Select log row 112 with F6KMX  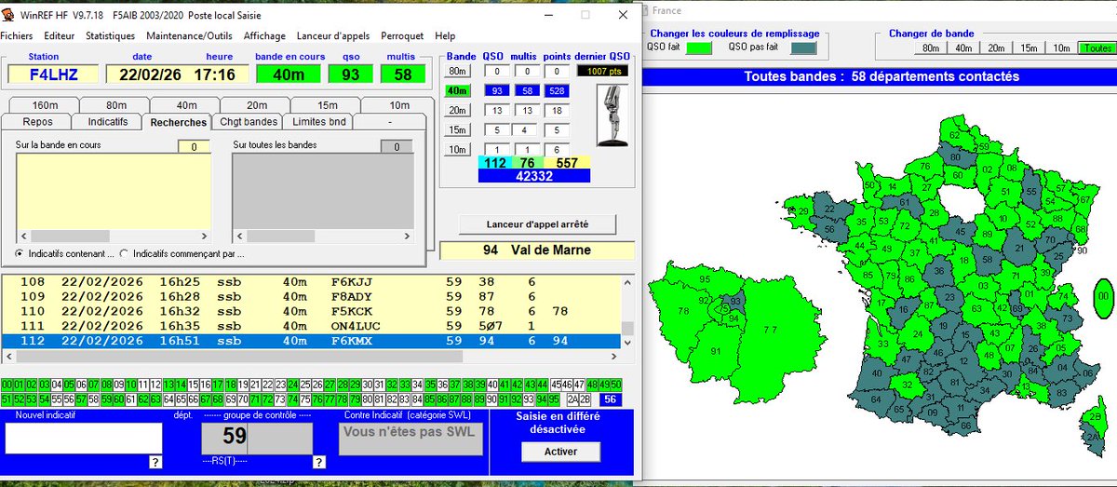311,341
